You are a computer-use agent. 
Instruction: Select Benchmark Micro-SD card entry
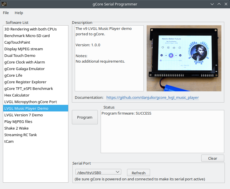pos(27,36)
